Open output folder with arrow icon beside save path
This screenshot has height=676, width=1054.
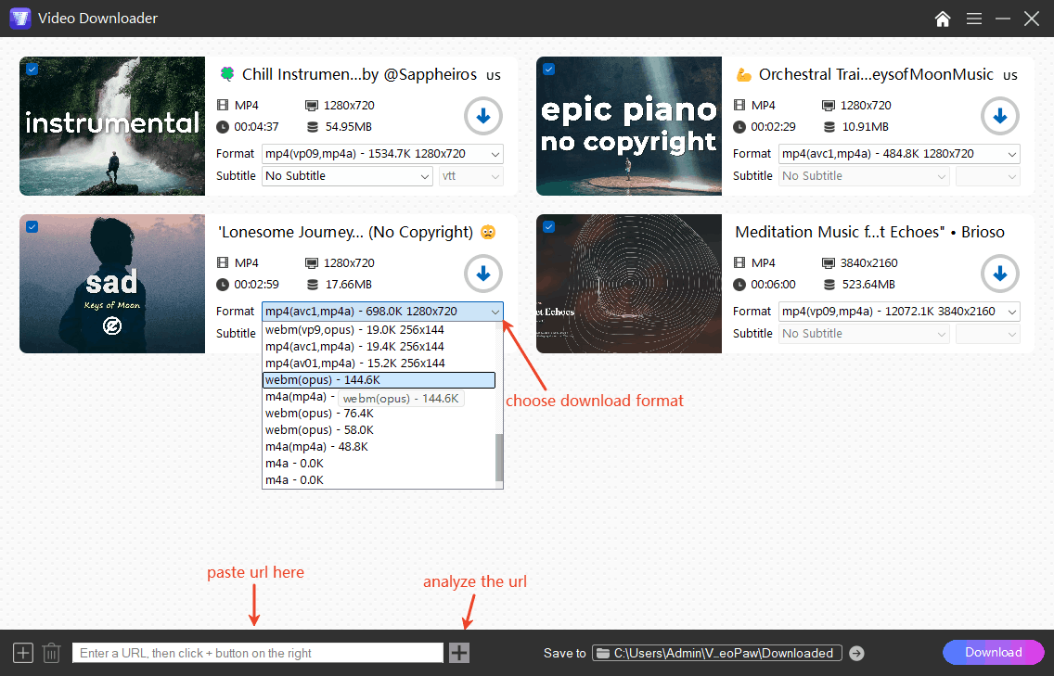click(x=856, y=653)
